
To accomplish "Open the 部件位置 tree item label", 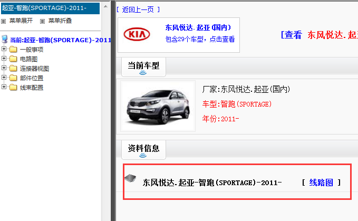I will 32,78.
